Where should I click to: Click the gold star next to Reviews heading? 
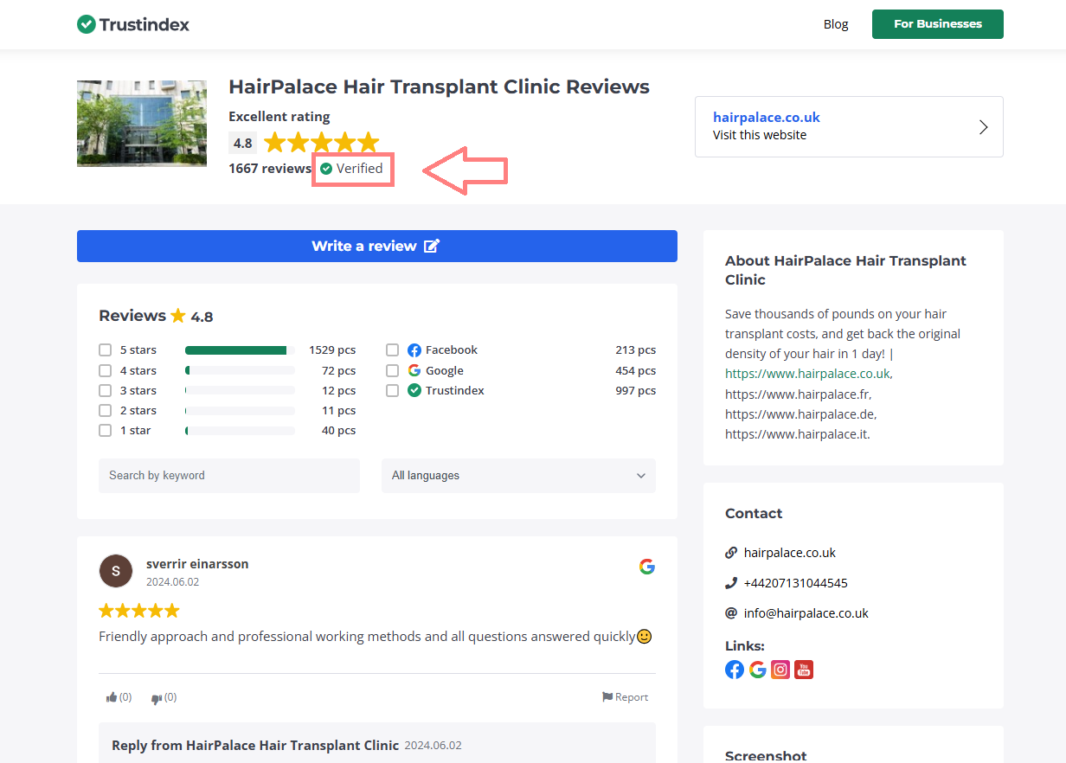(x=178, y=316)
